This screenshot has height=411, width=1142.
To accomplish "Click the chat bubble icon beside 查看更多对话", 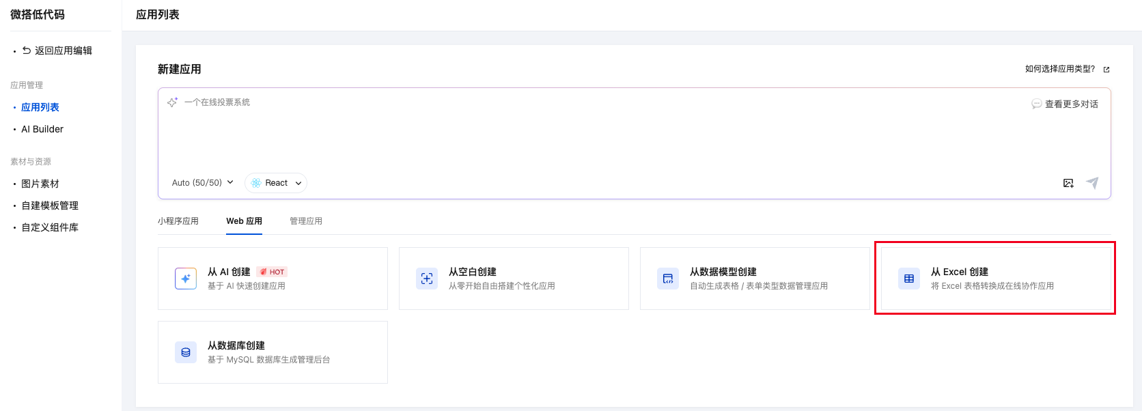I will point(1037,104).
